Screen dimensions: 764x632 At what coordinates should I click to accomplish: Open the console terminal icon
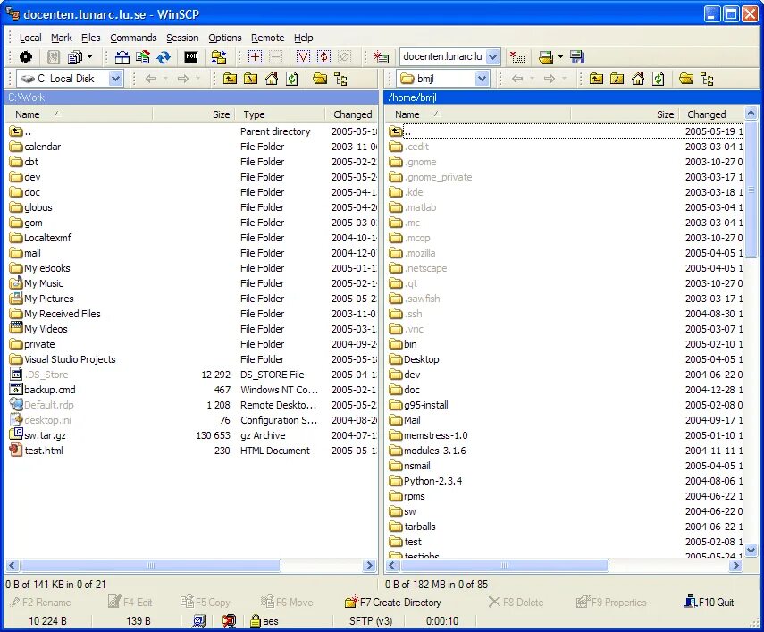point(191,57)
